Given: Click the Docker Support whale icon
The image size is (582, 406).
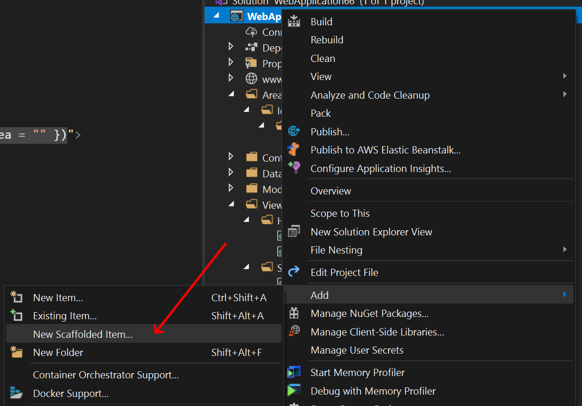Looking at the screenshot, I should [17, 393].
